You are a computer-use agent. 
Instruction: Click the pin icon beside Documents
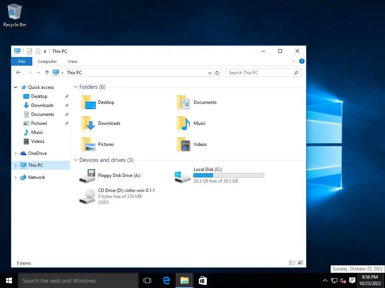(x=67, y=115)
